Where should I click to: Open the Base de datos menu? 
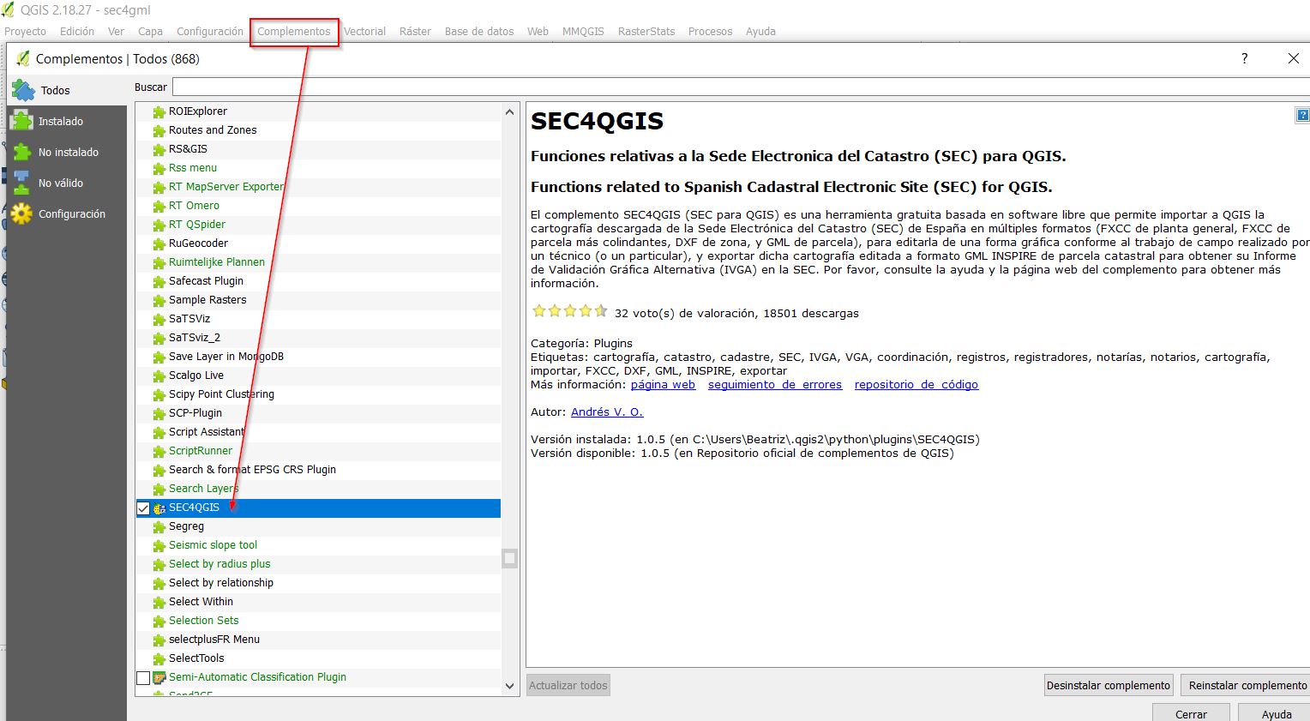click(479, 32)
